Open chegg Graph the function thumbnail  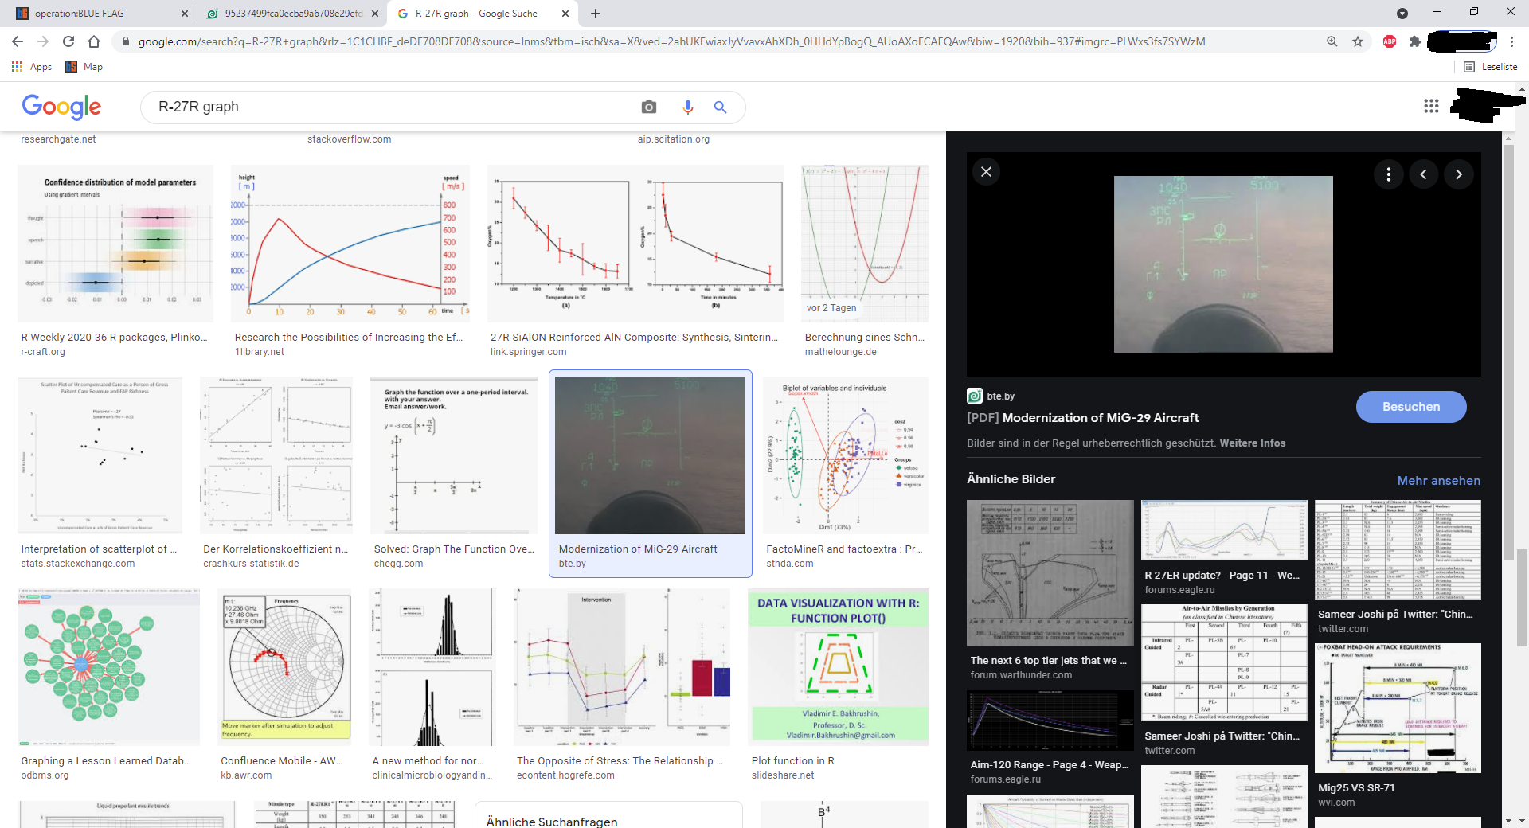[454, 455]
